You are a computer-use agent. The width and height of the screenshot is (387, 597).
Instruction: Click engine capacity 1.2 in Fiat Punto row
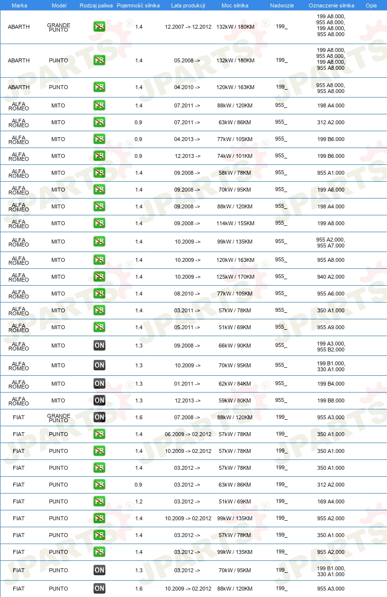tap(139, 501)
